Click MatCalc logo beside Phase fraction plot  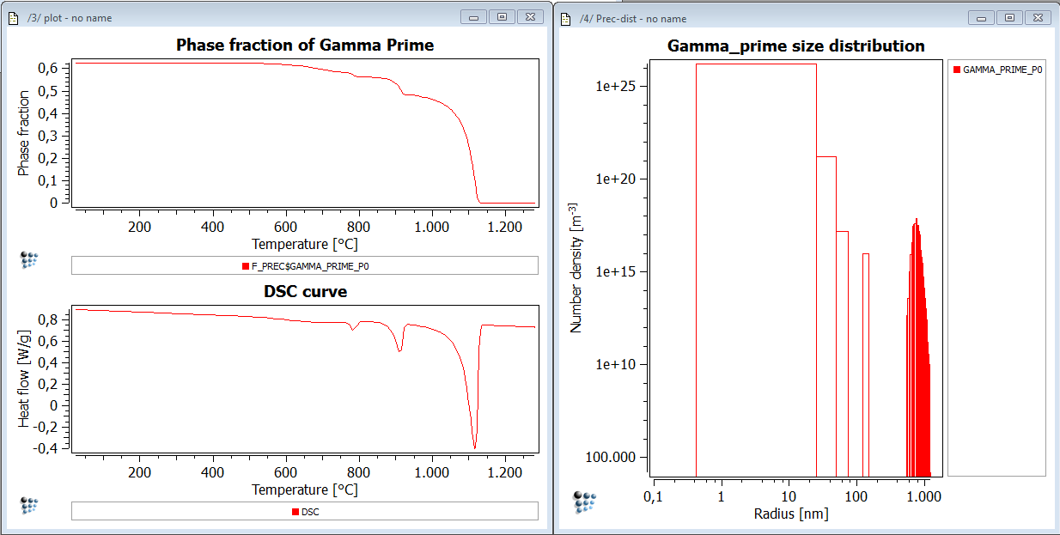coord(29,261)
